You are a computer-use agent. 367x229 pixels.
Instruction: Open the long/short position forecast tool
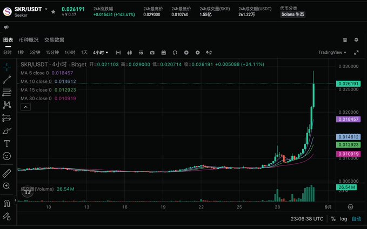pyautogui.click(x=7, y=118)
